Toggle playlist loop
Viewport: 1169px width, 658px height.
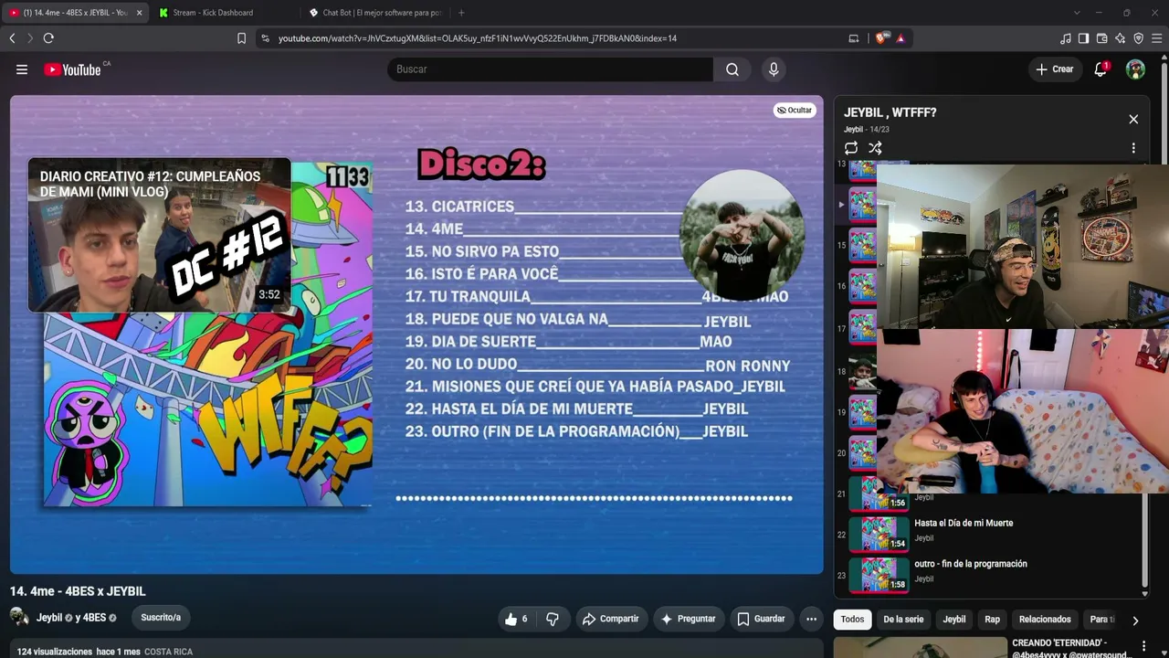click(x=851, y=148)
